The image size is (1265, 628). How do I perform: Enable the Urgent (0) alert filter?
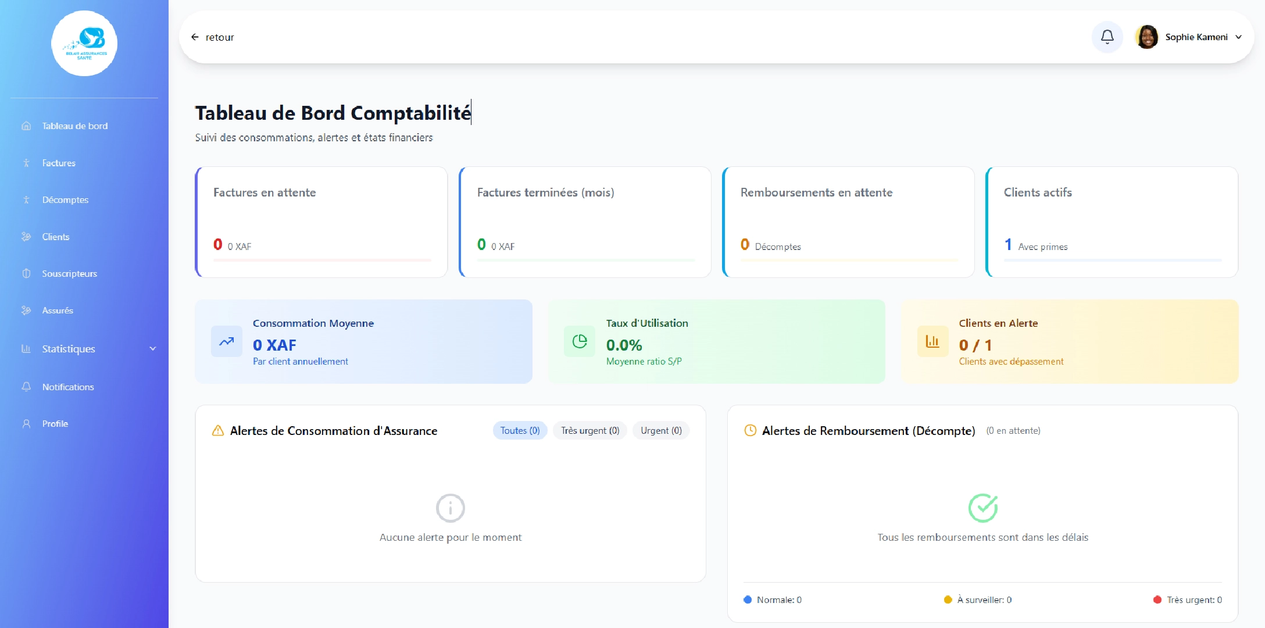point(660,430)
